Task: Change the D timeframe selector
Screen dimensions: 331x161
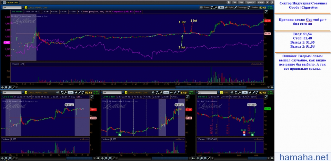Action: [x=245, y=92]
